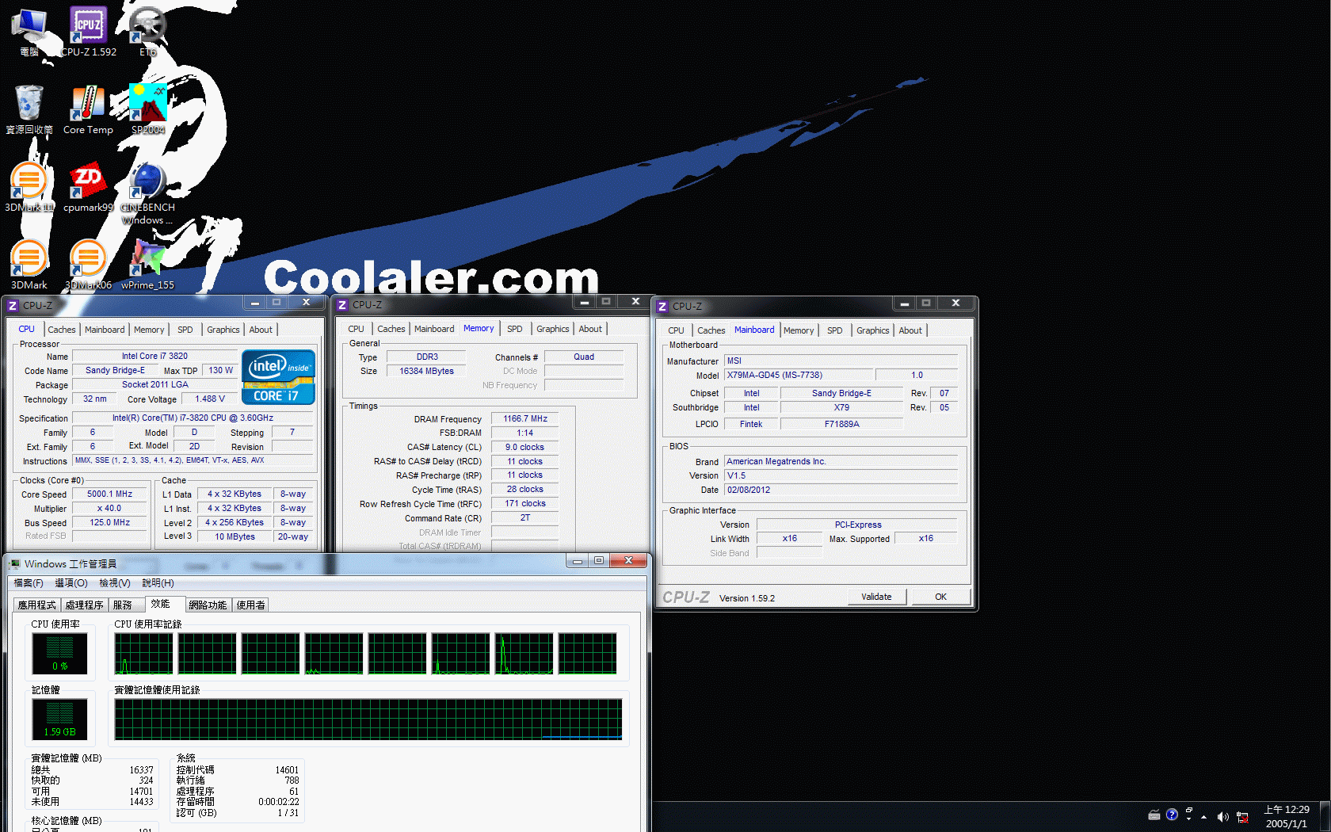
Task: Open Mainboard tab in left CPU-Z window
Action: [x=105, y=330]
